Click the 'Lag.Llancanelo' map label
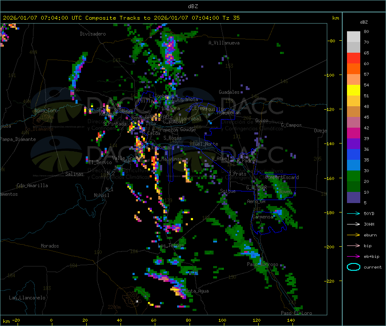Viewport: 386px width, 326px height. (x=27, y=298)
